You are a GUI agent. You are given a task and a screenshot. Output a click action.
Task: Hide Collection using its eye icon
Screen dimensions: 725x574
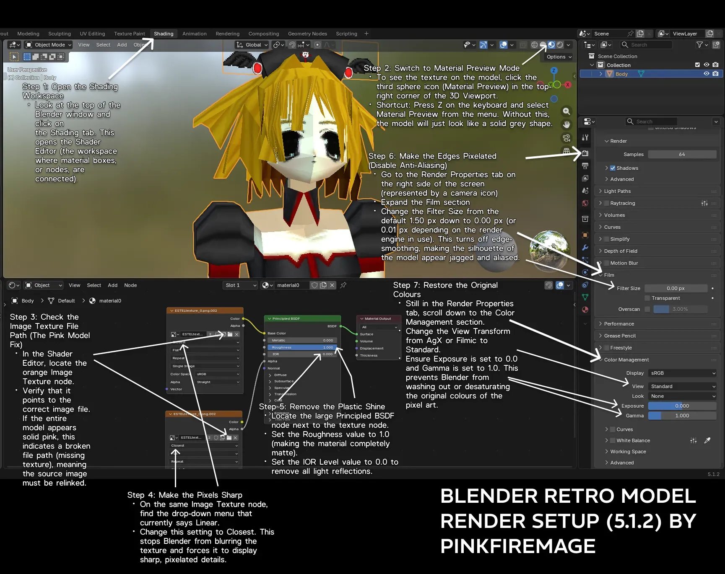[x=707, y=65]
